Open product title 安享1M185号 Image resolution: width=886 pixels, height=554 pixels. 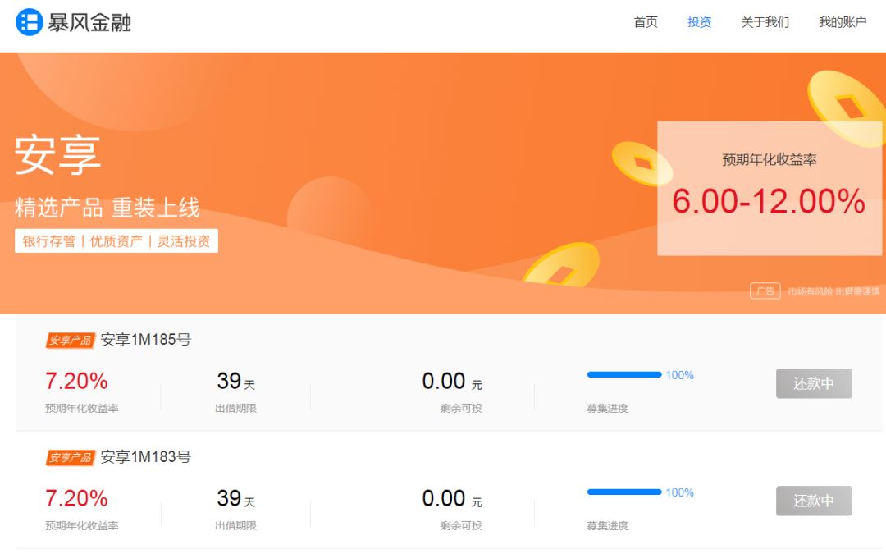146,339
